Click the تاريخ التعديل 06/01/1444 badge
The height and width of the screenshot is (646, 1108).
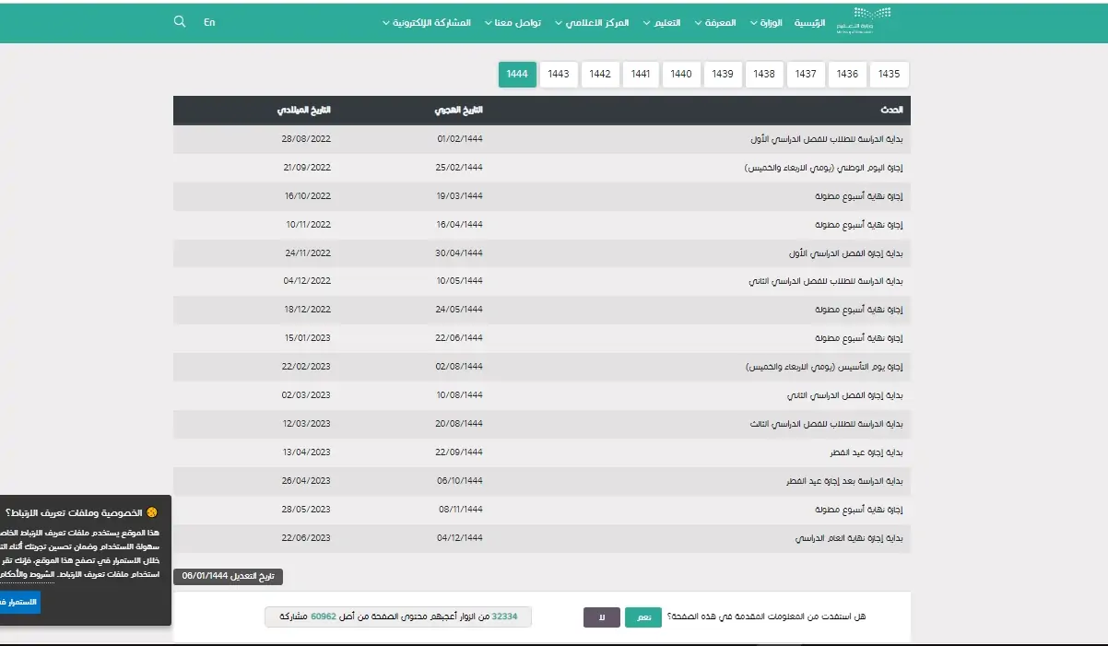(229, 576)
